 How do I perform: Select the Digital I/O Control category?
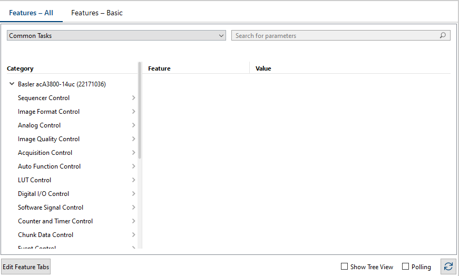pyautogui.click(x=43, y=194)
